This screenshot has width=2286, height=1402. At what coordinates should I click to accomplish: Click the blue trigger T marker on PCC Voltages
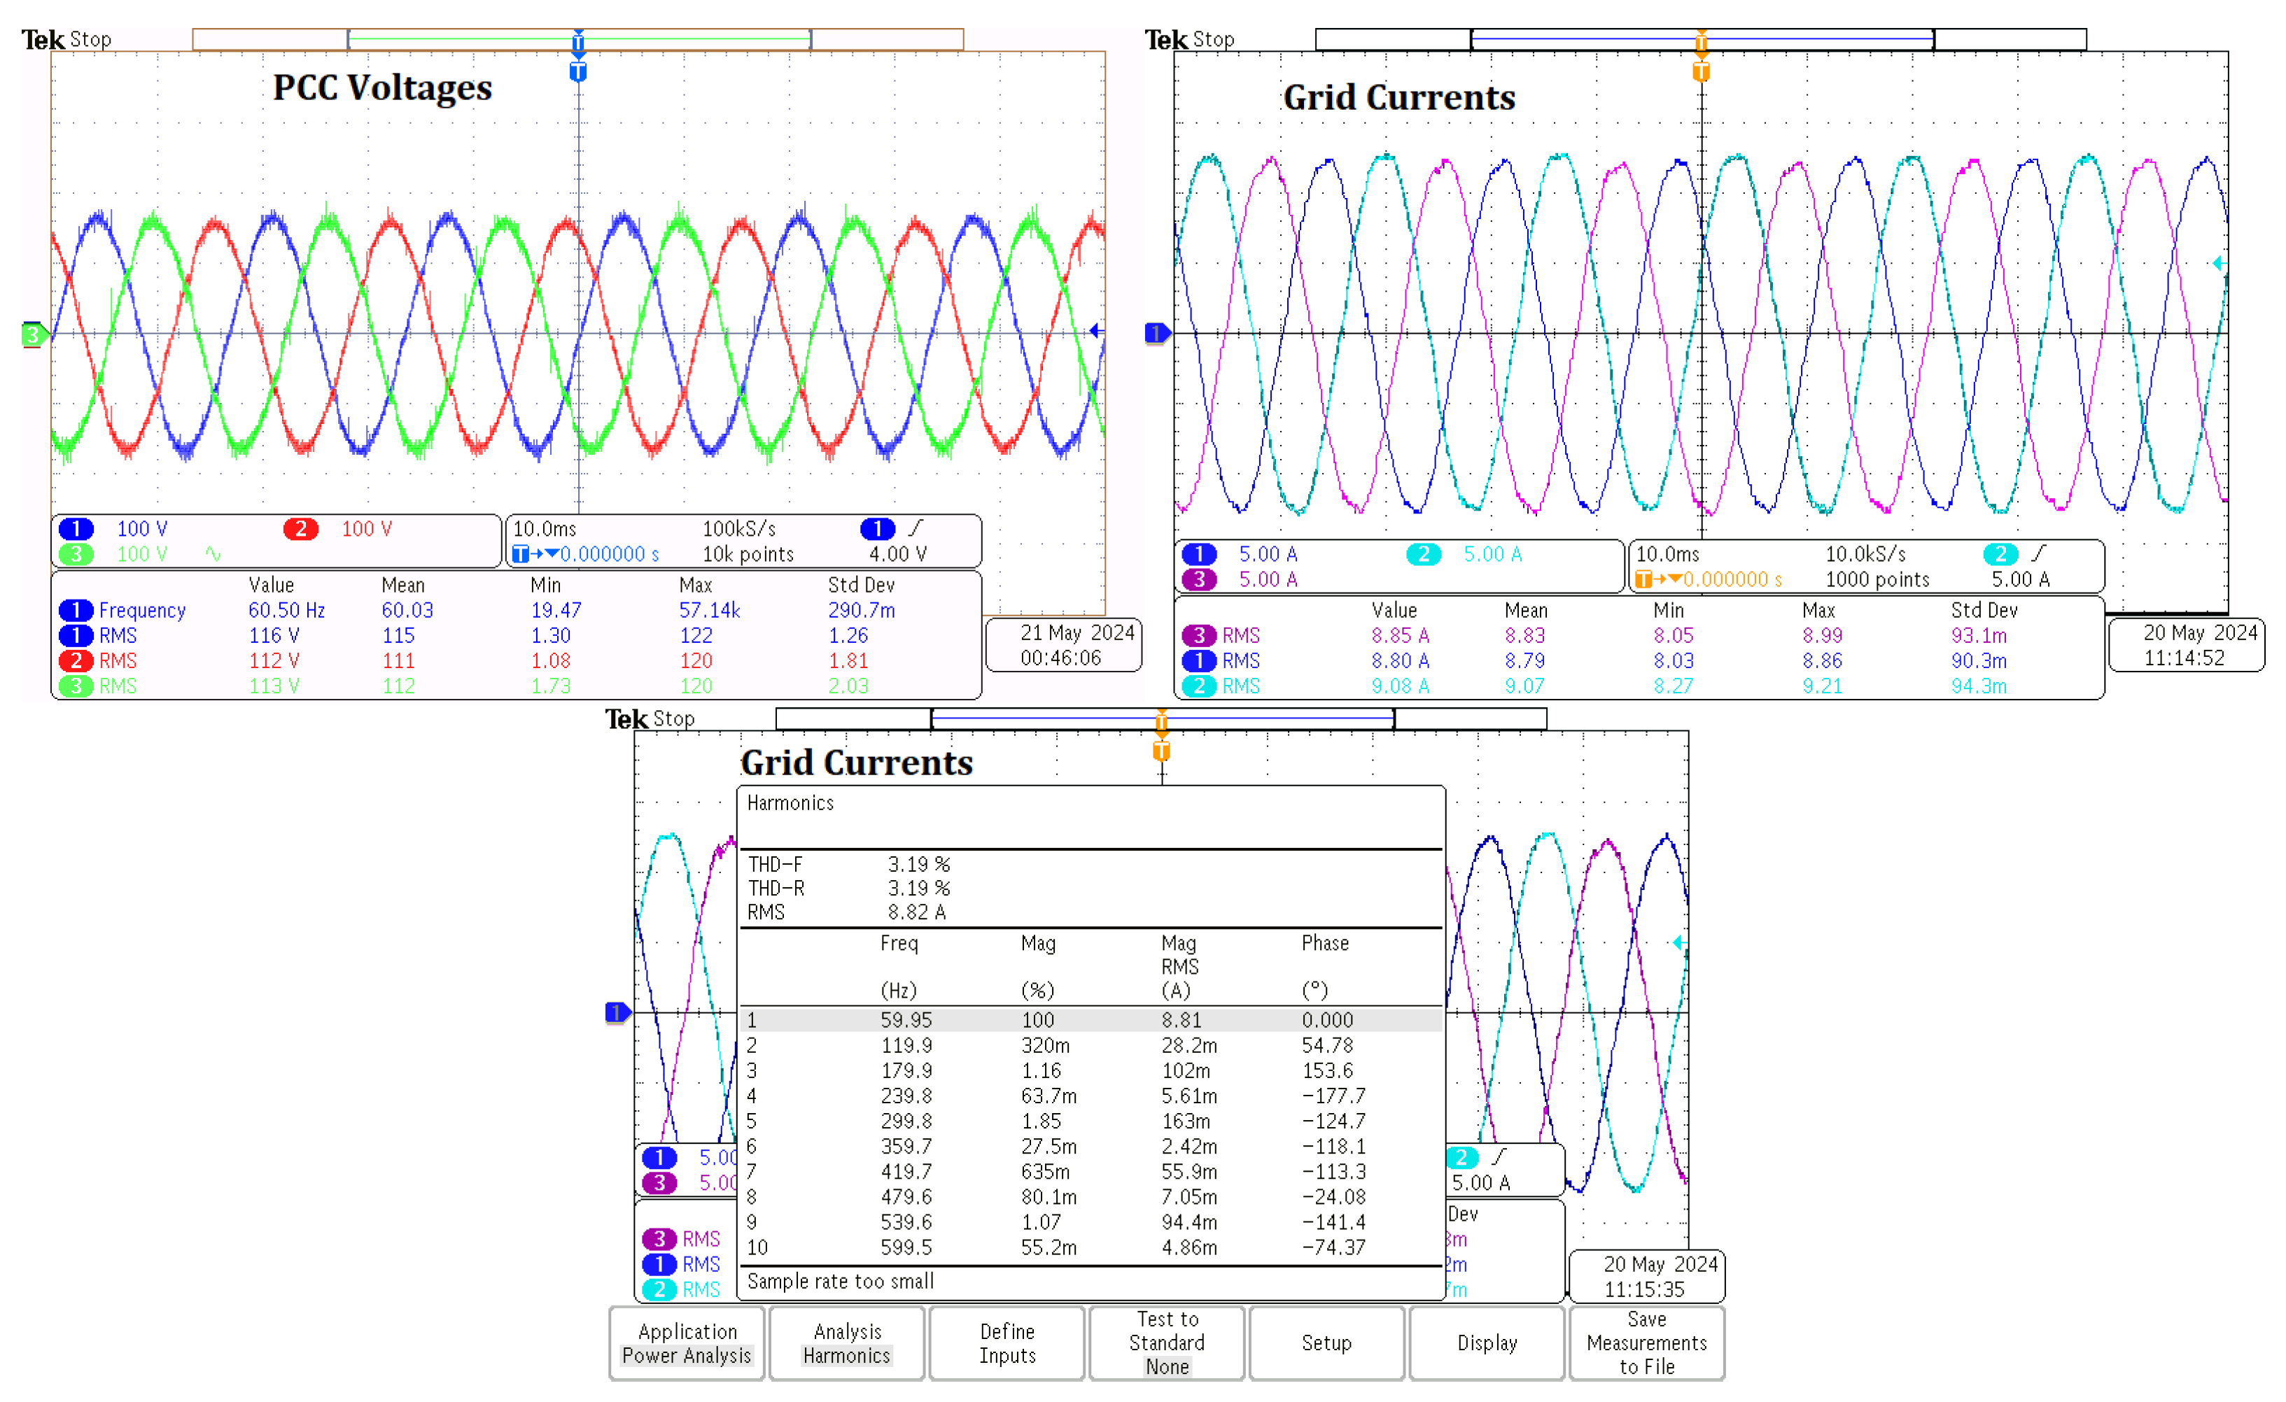point(578,71)
